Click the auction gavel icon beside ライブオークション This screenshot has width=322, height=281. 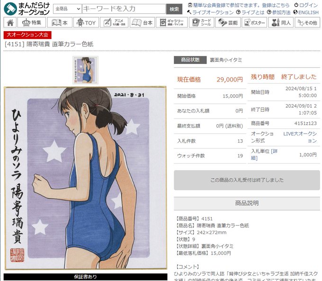pos(189,12)
